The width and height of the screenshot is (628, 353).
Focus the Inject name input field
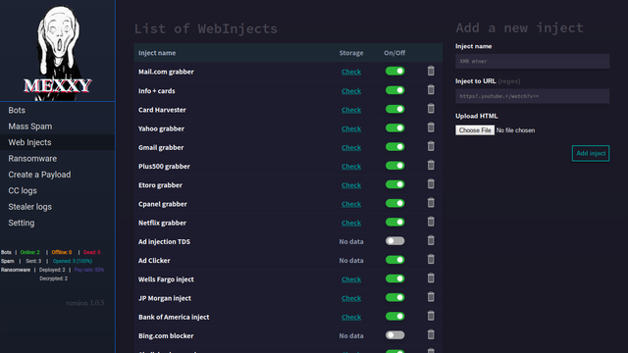pyautogui.click(x=532, y=61)
